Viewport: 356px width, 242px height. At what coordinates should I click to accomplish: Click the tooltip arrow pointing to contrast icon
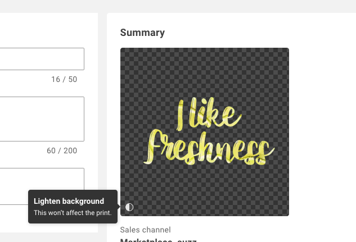click(119, 207)
